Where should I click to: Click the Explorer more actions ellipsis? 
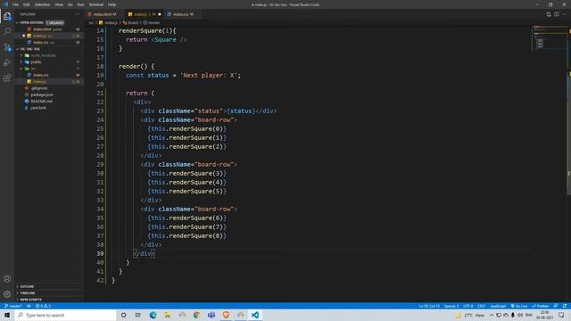(x=78, y=14)
